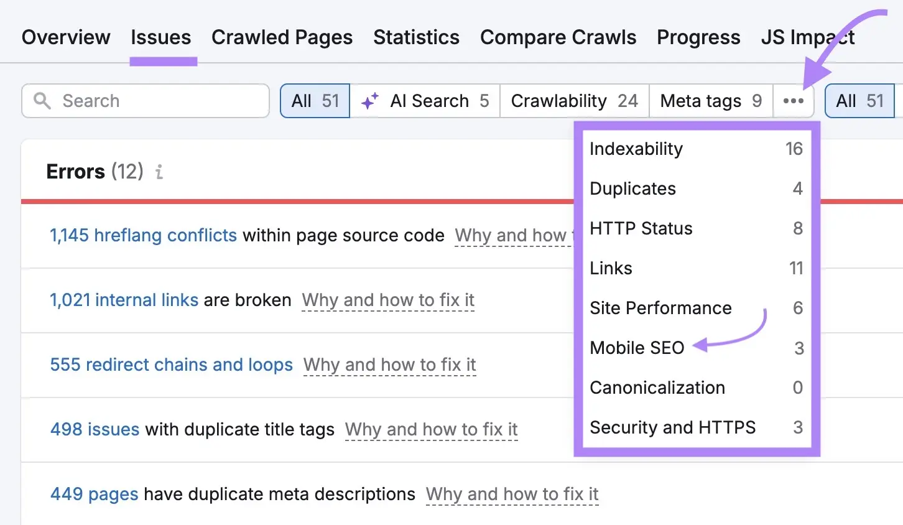Open the Crawled Pages tab
The height and width of the screenshot is (525, 903).
[282, 37]
